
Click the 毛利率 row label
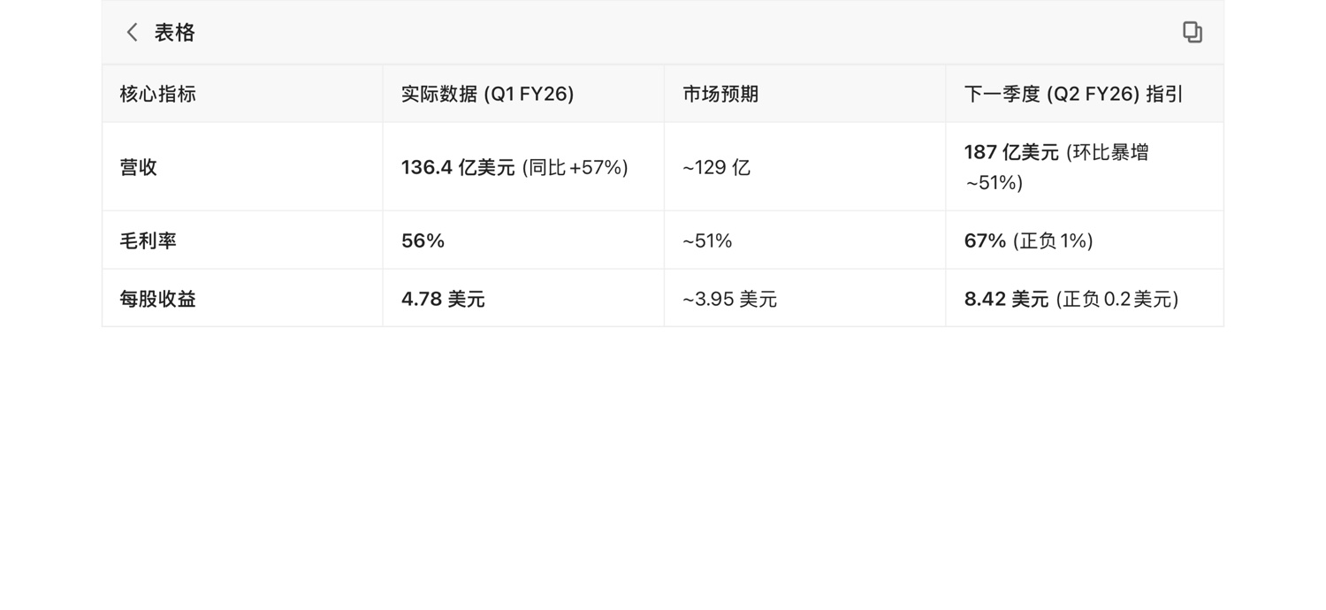[x=149, y=240]
